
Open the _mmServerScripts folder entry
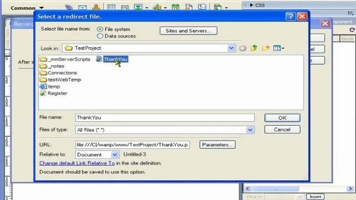65,59
